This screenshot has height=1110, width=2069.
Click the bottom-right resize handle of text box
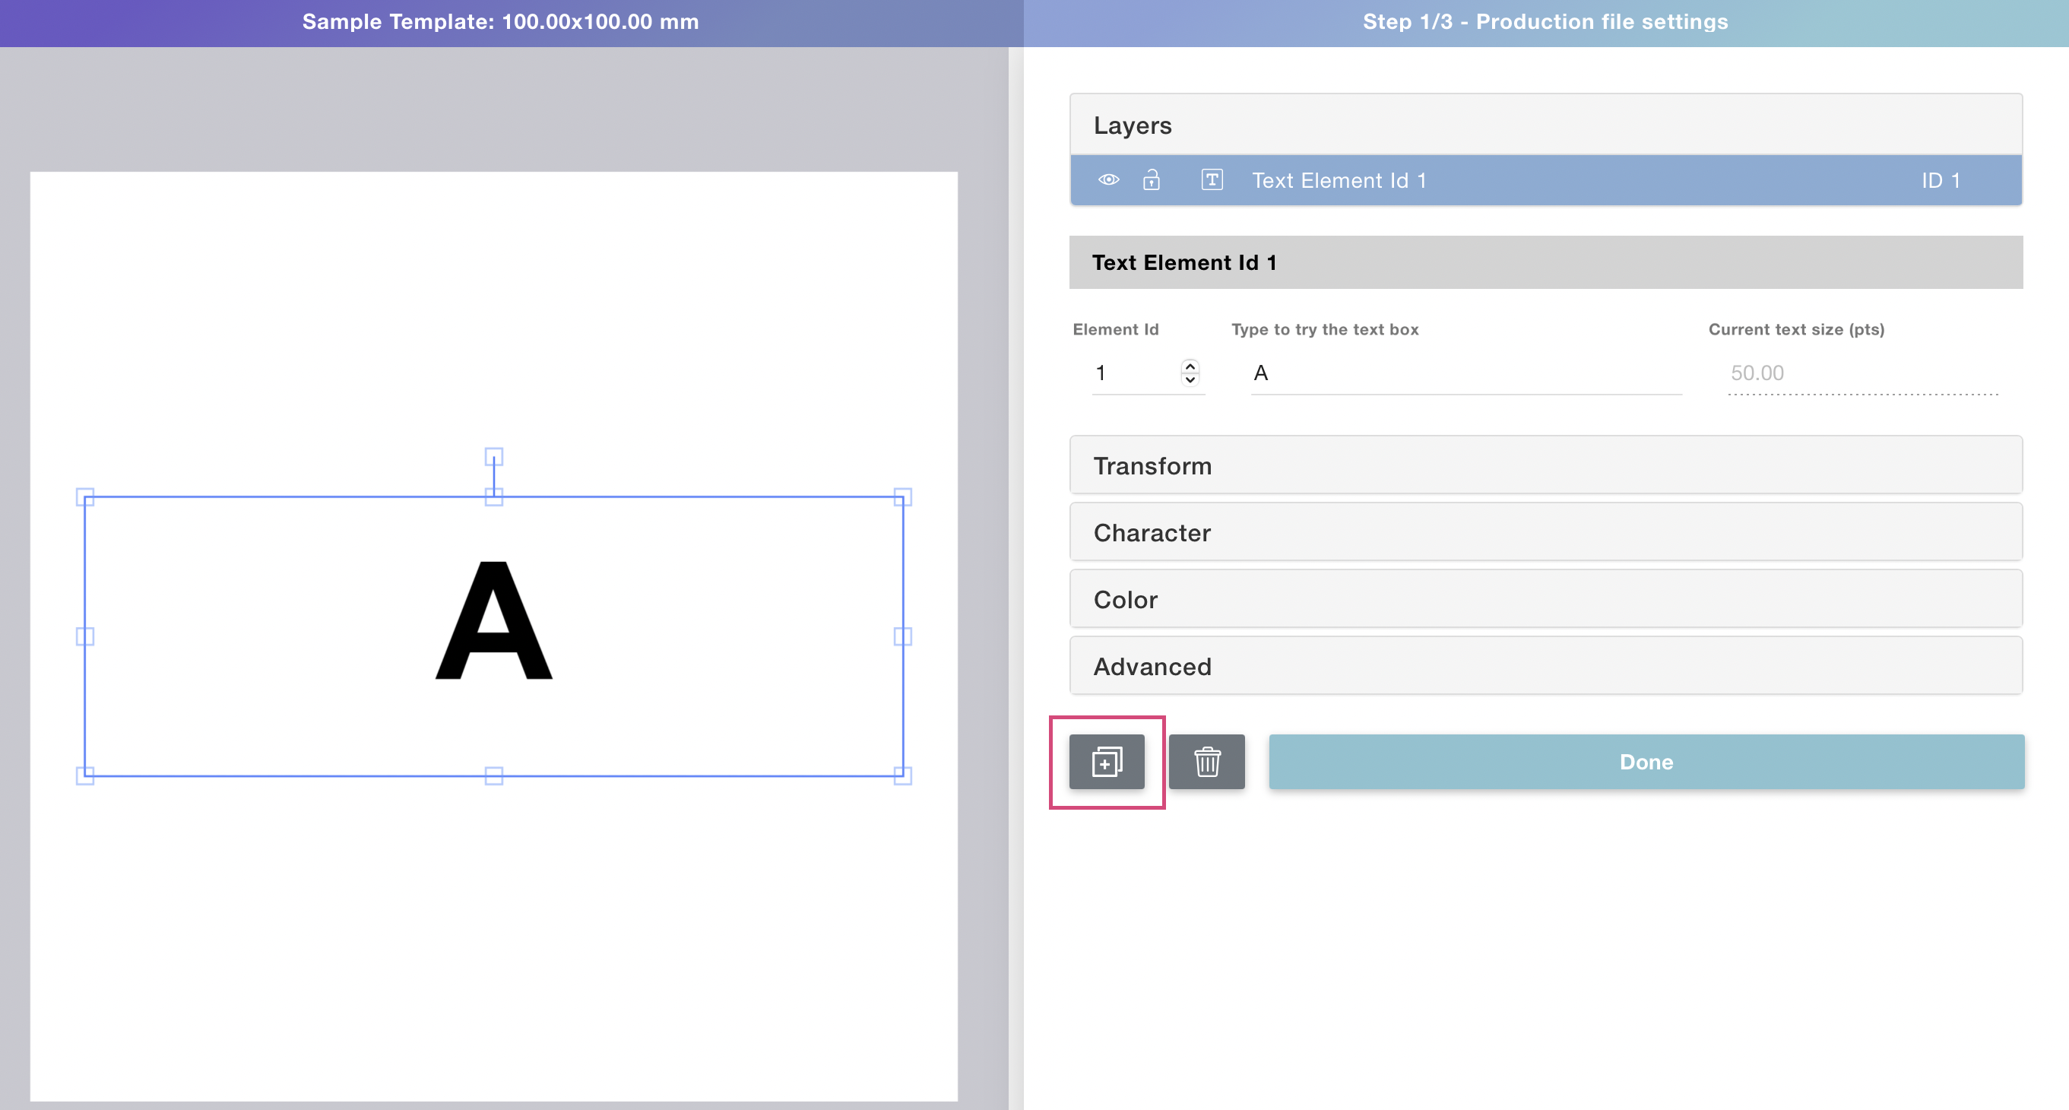point(902,775)
